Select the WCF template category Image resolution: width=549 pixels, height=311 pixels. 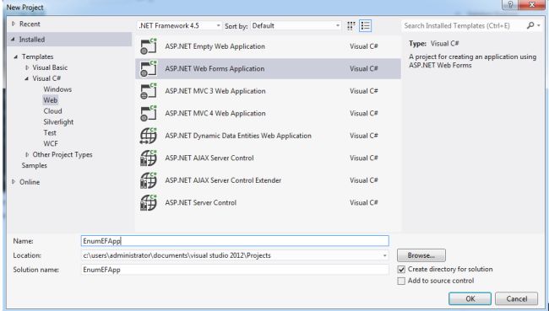click(51, 143)
